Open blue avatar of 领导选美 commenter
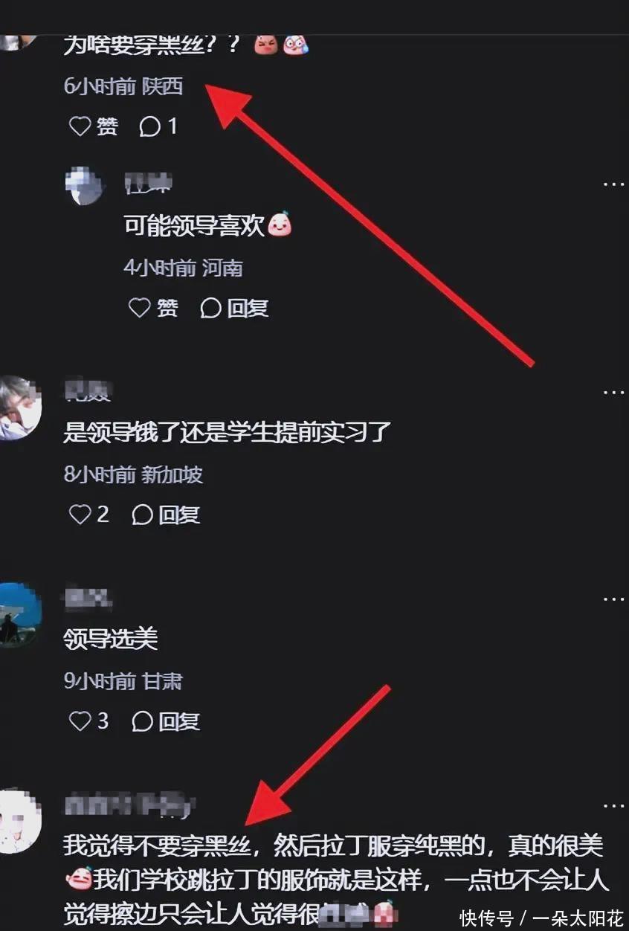This screenshot has width=629, height=931. pyautogui.click(x=20, y=615)
